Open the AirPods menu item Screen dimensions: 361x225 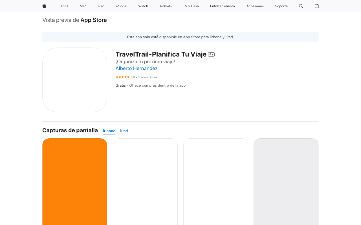pos(166,6)
